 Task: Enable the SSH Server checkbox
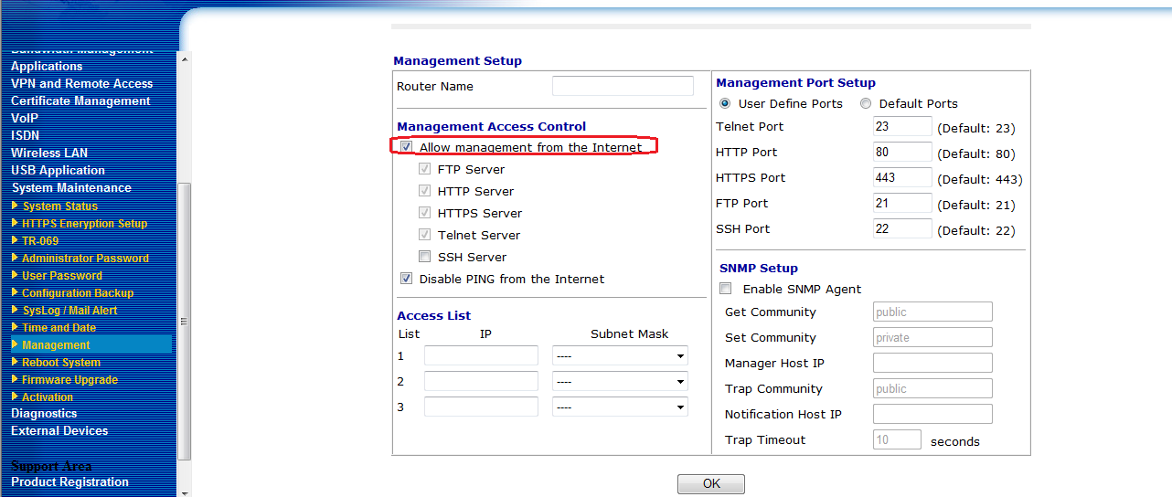tap(424, 258)
